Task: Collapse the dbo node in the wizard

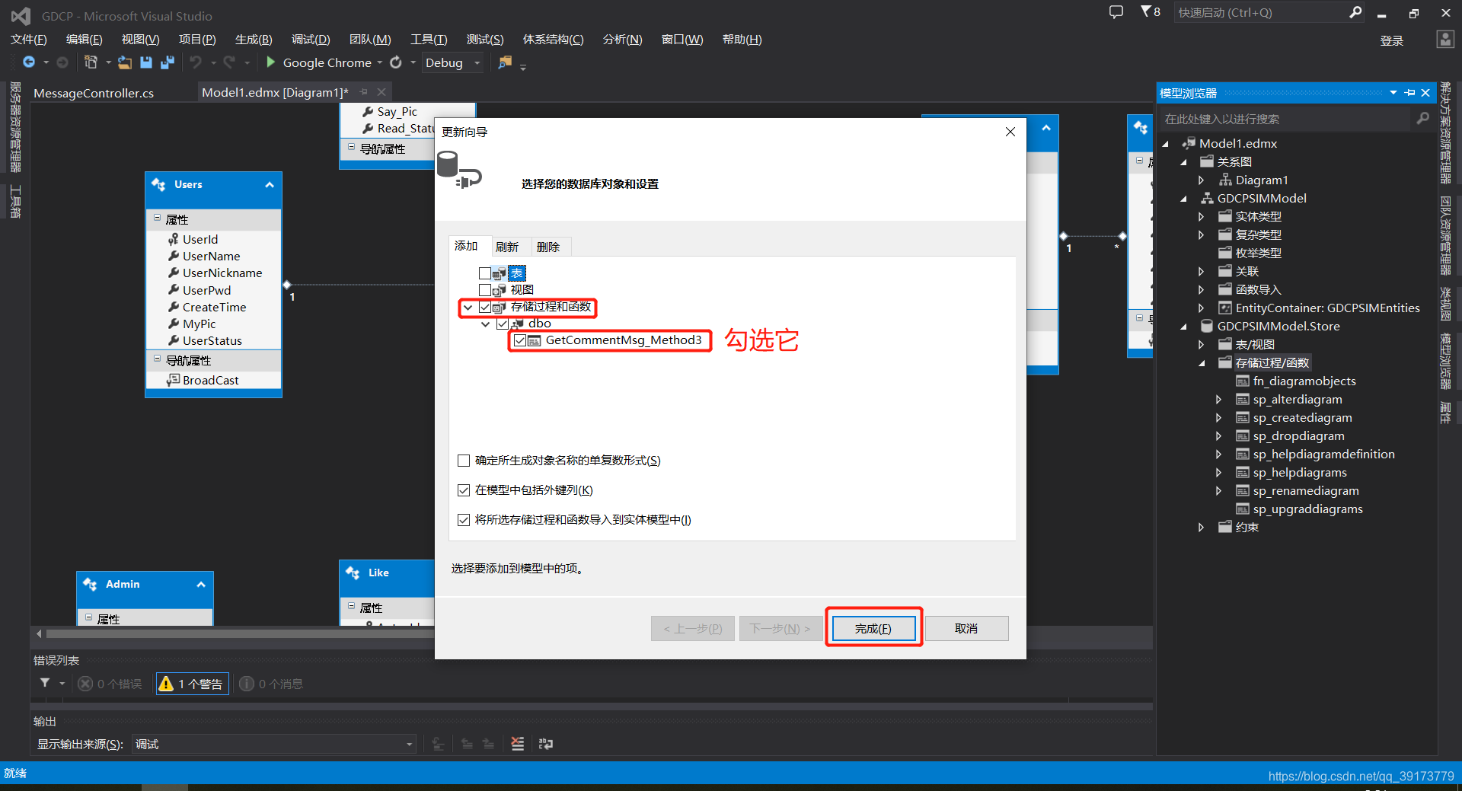Action: point(486,323)
